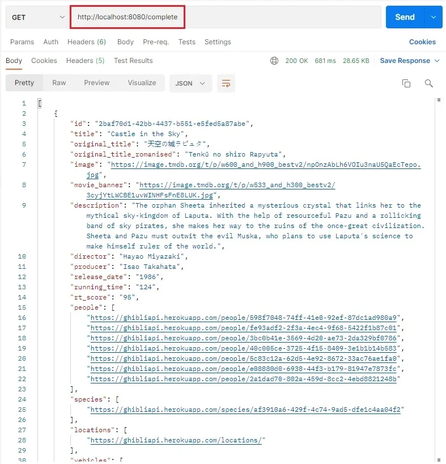Copy the response body with the copy icon

click(406, 83)
